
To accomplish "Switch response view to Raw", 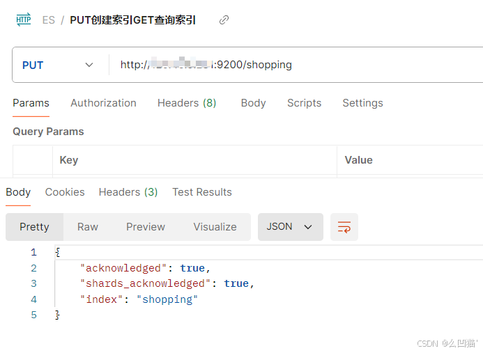I will pyautogui.click(x=88, y=227).
